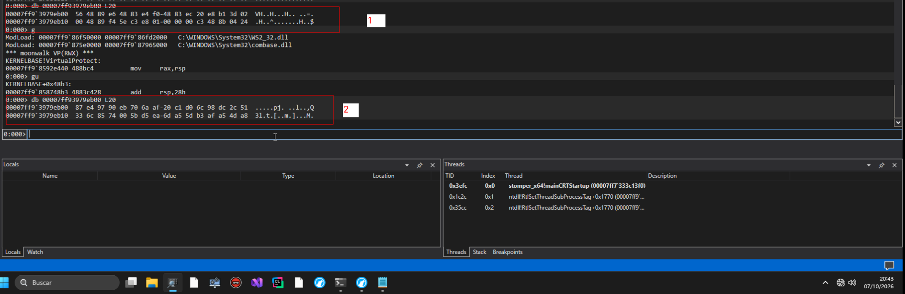Select the Threads tab
905x294 pixels.
pos(456,252)
